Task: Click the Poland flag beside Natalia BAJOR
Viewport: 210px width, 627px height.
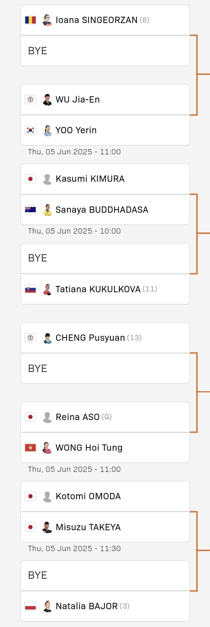Action: pyautogui.click(x=30, y=606)
